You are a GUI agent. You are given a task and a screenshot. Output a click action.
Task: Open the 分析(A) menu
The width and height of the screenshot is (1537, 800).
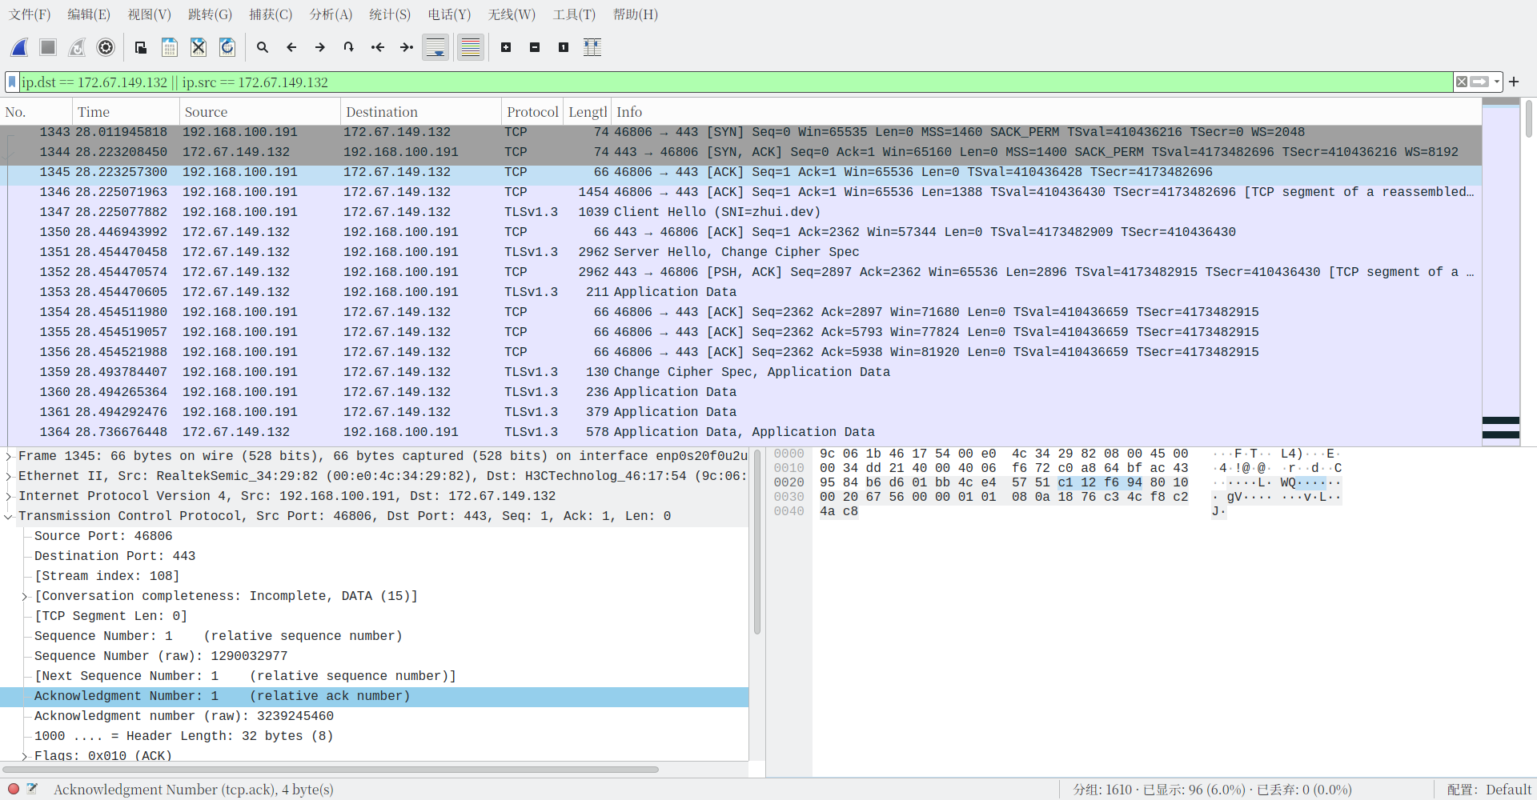point(331,14)
